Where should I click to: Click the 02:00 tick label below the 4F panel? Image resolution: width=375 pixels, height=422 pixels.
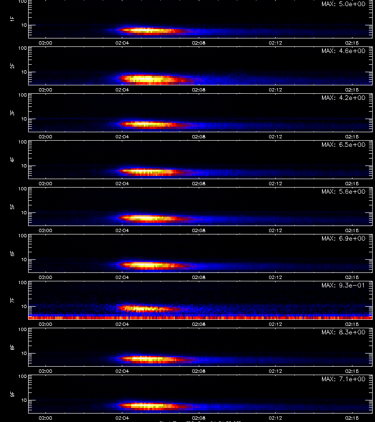tap(45, 183)
